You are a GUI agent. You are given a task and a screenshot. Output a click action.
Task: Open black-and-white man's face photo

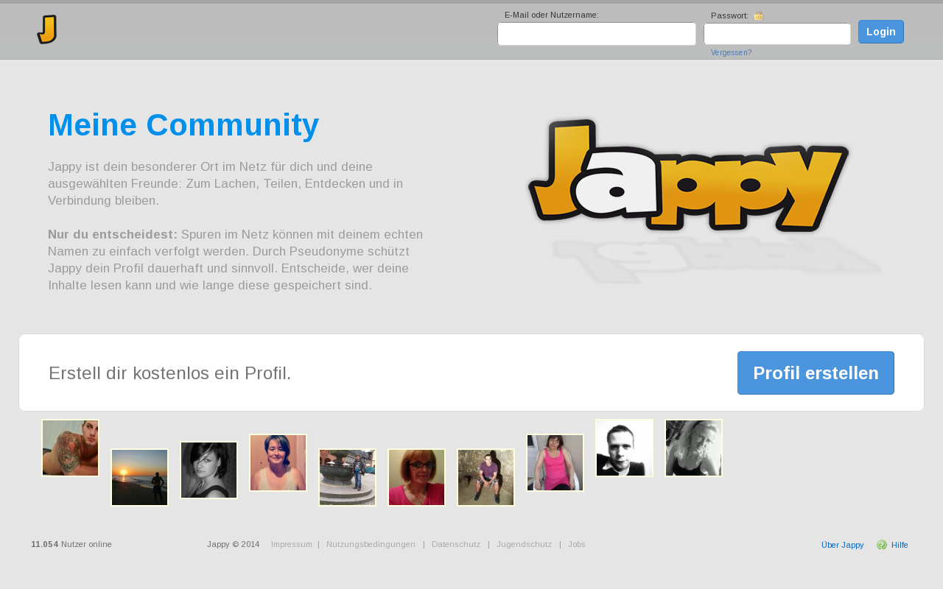click(x=624, y=448)
